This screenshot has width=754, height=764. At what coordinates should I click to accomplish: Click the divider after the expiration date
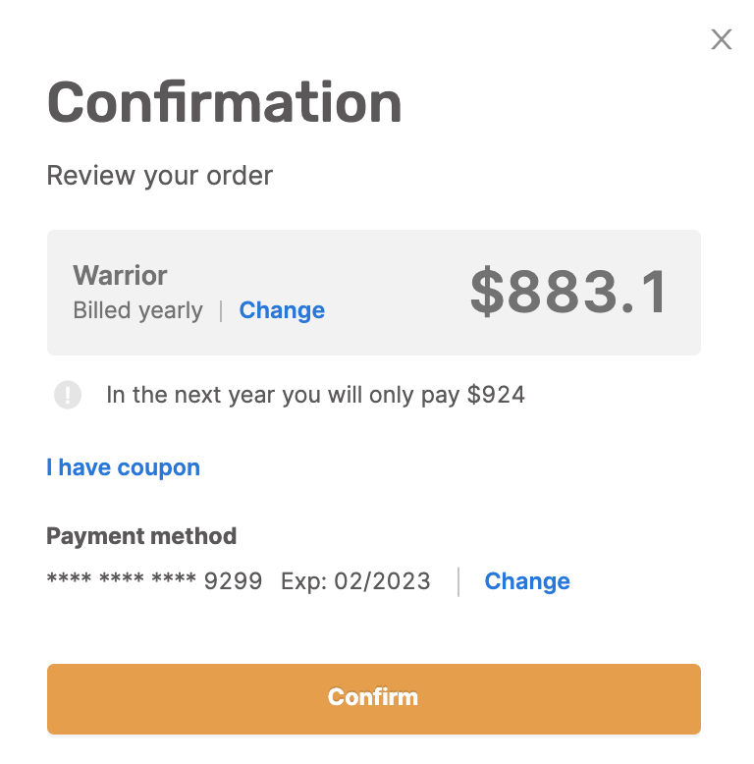[x=458, y=581]
